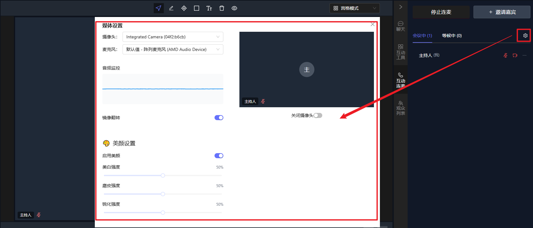Select the pen drawing tool

point(171,8)
